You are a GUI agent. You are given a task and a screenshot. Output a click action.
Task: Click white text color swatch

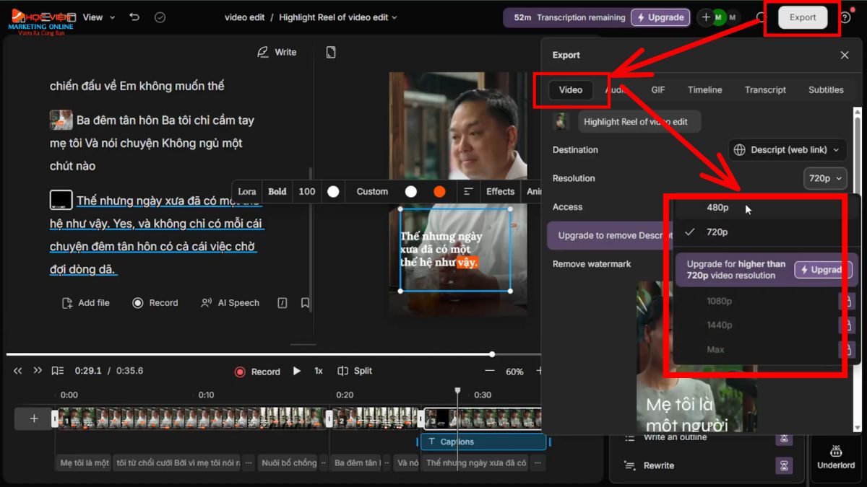click(x=333, y=192)
